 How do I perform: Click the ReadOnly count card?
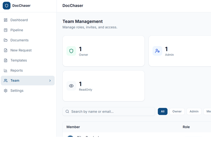(x=104, y=86)
